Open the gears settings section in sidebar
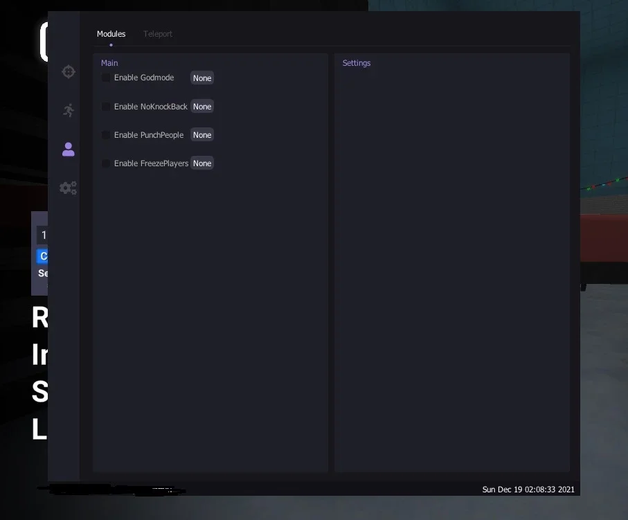 [x=68, y=188]
